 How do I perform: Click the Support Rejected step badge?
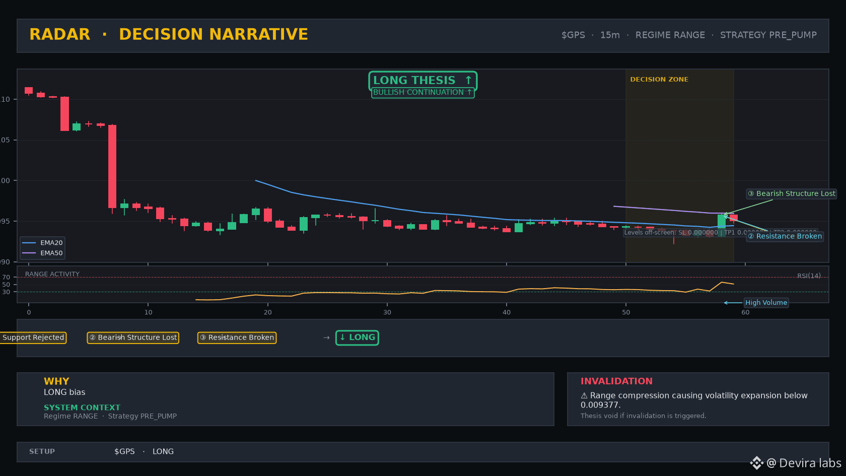[33, 337]
